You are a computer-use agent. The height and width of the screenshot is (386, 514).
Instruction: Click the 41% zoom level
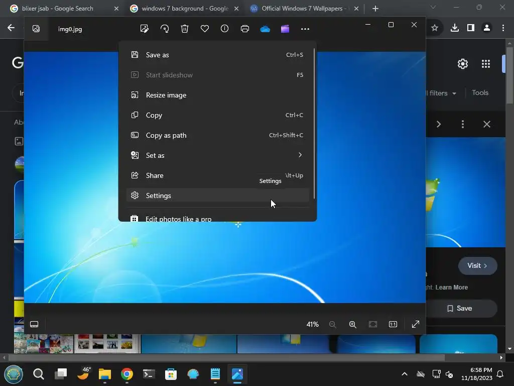(x=312, y=324)
